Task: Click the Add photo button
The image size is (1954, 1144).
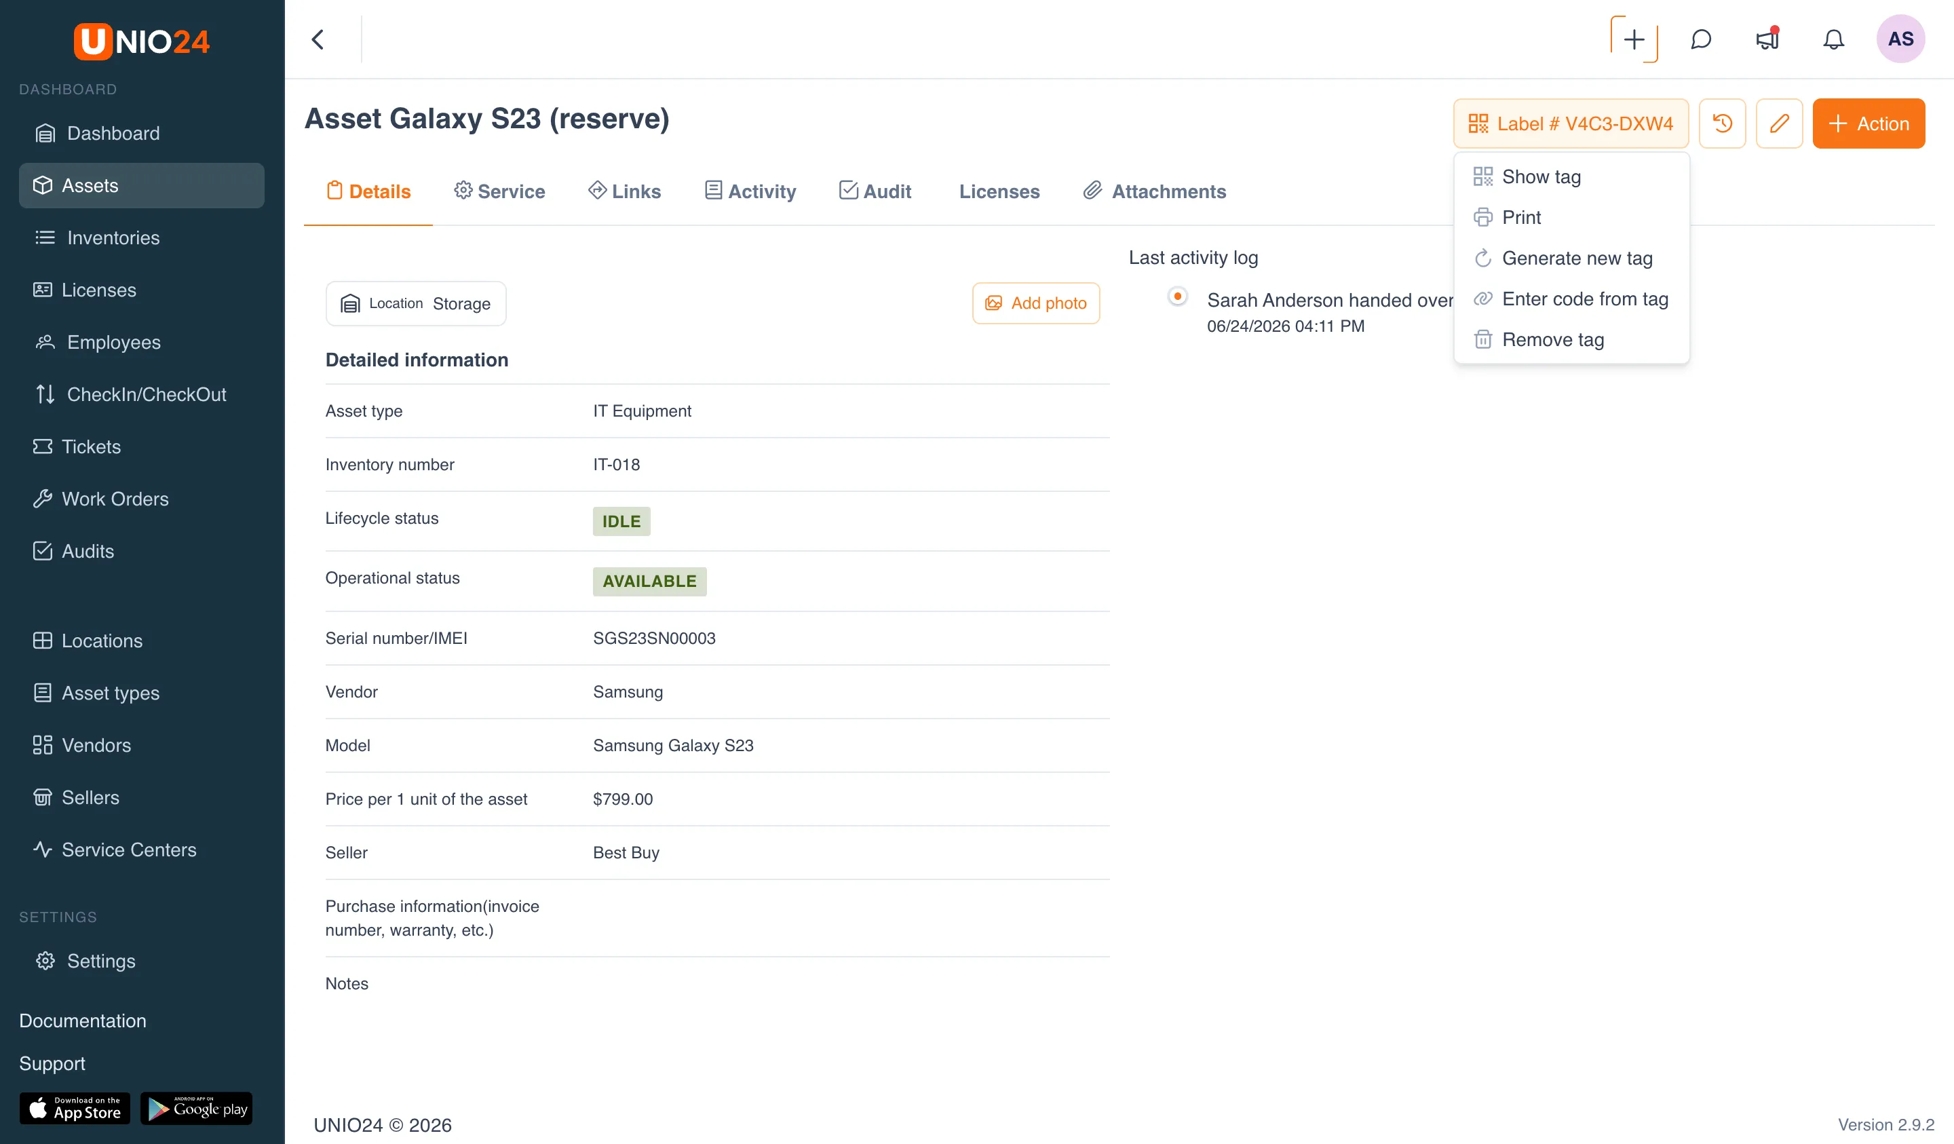Action: (x=1035, y=303)
